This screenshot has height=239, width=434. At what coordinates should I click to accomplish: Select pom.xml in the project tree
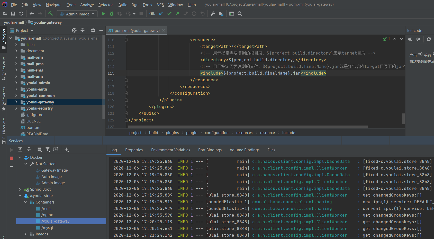(x=34, y=128)
